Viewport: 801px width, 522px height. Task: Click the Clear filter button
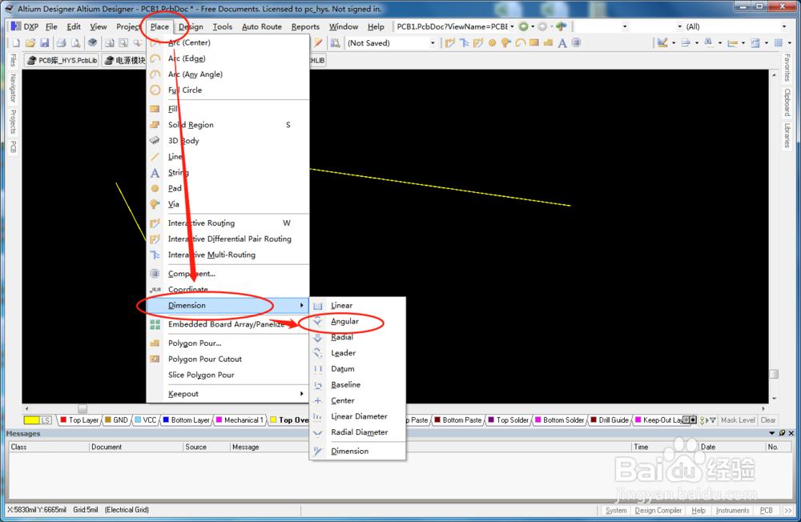click(x=768, y=420)
